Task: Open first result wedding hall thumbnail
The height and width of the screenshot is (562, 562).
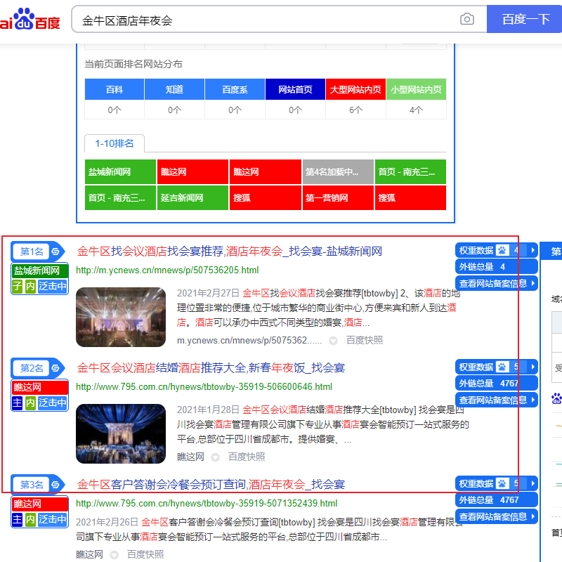Action: [x=121, y=317]
